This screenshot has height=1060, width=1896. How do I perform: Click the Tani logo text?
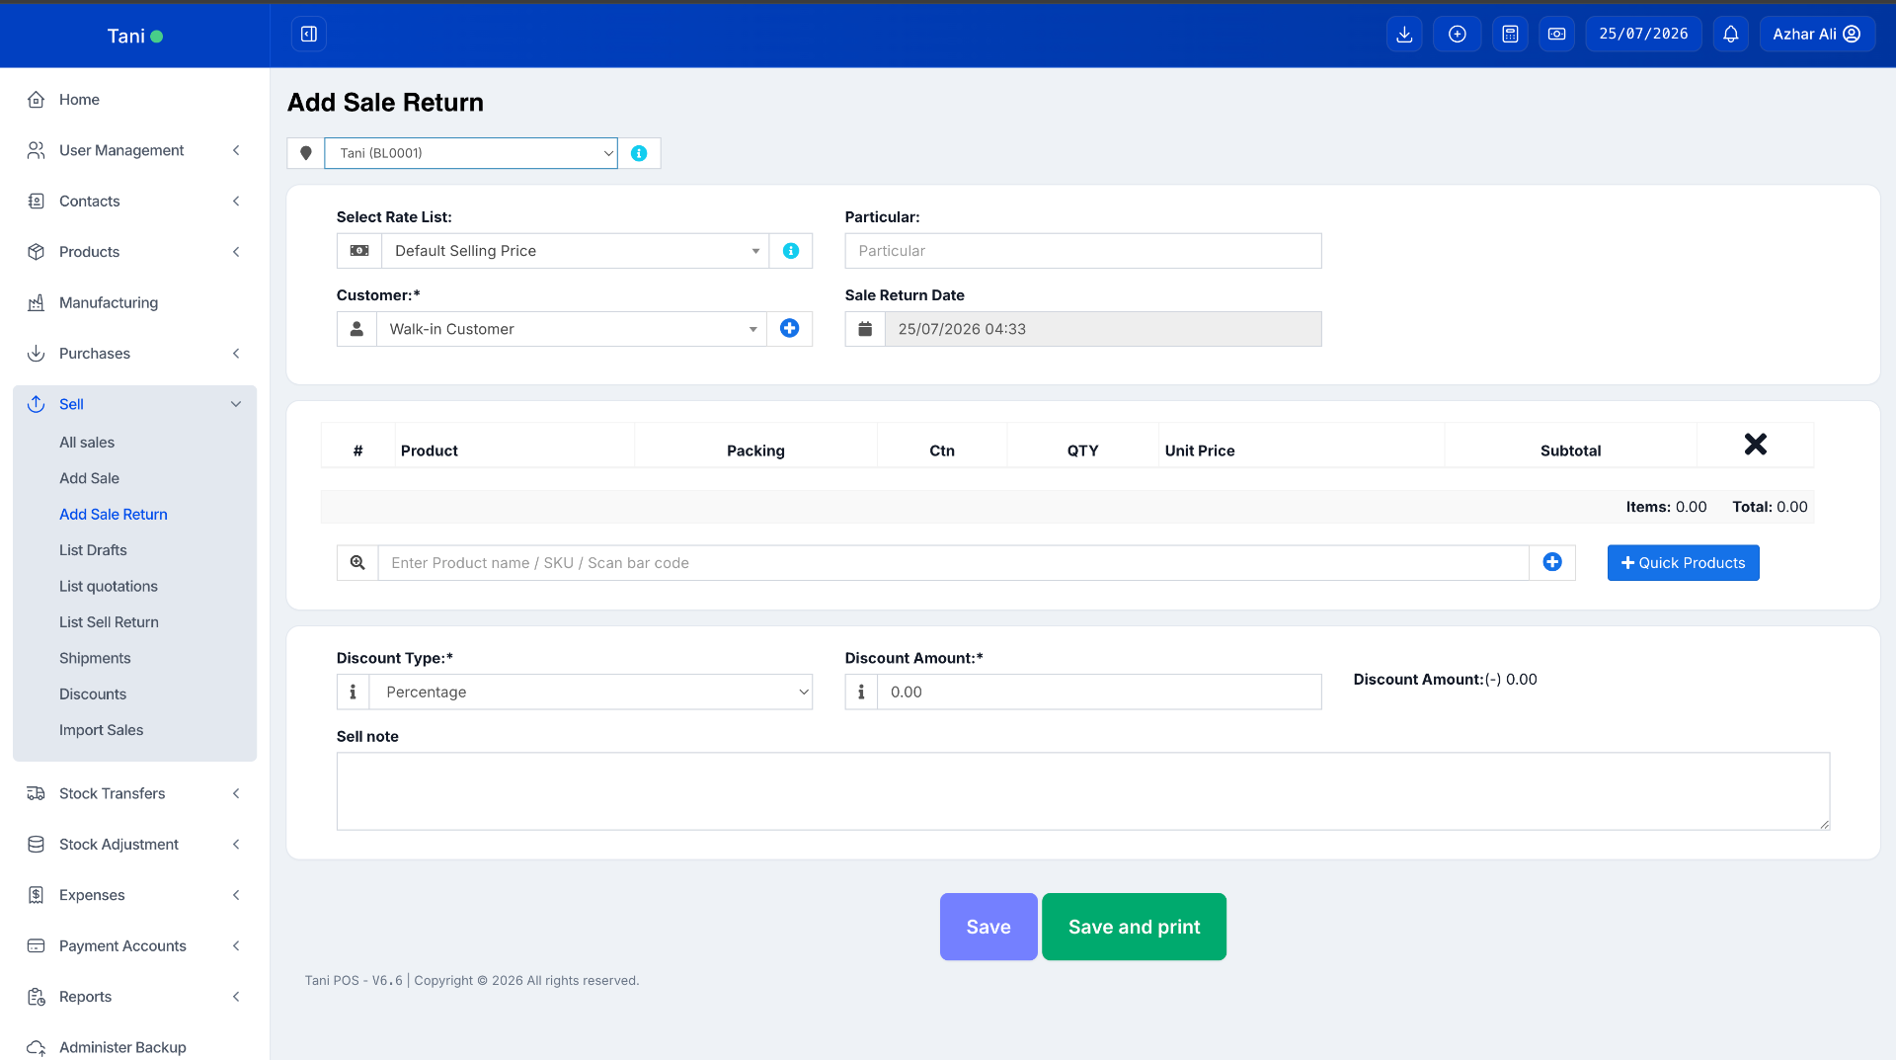point(126,36)
